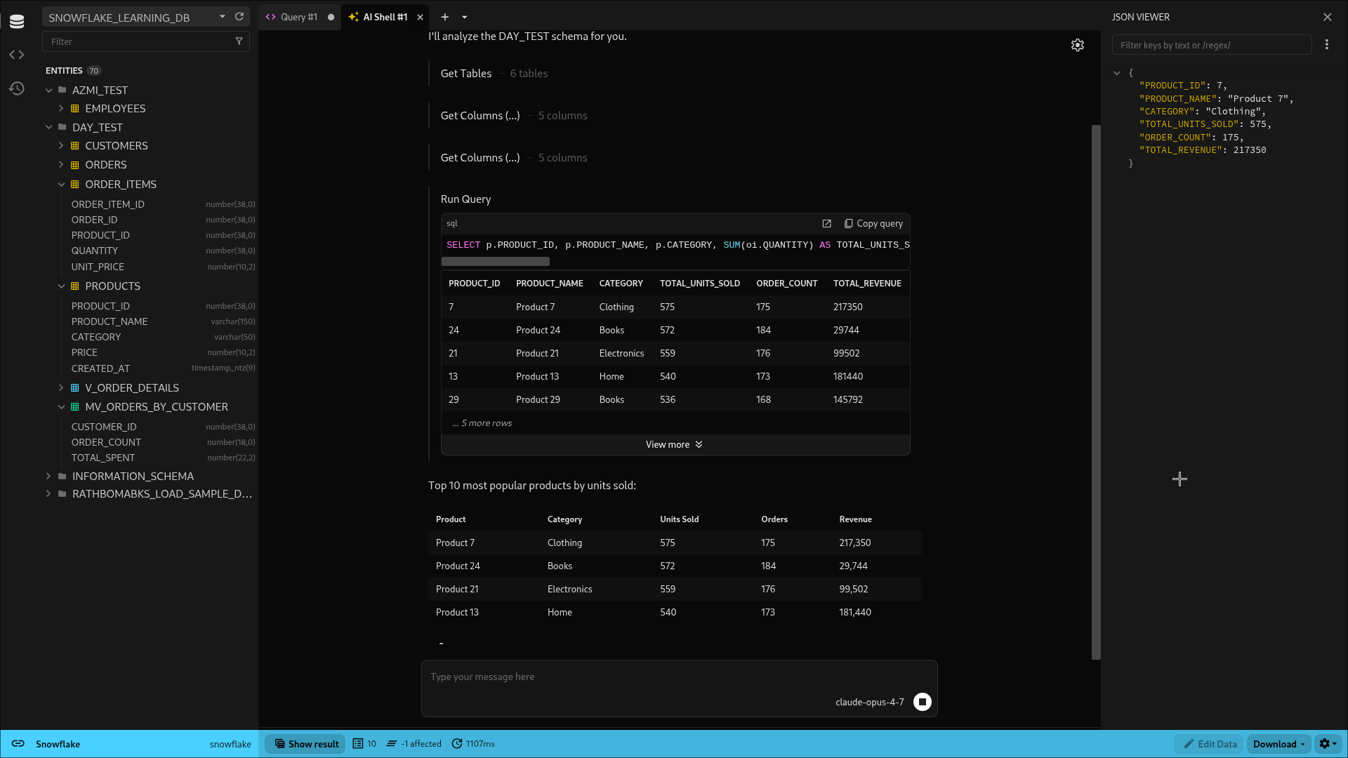The image size is (1348, 758).
Task: Stop the AI response generation
Action: 923,702
